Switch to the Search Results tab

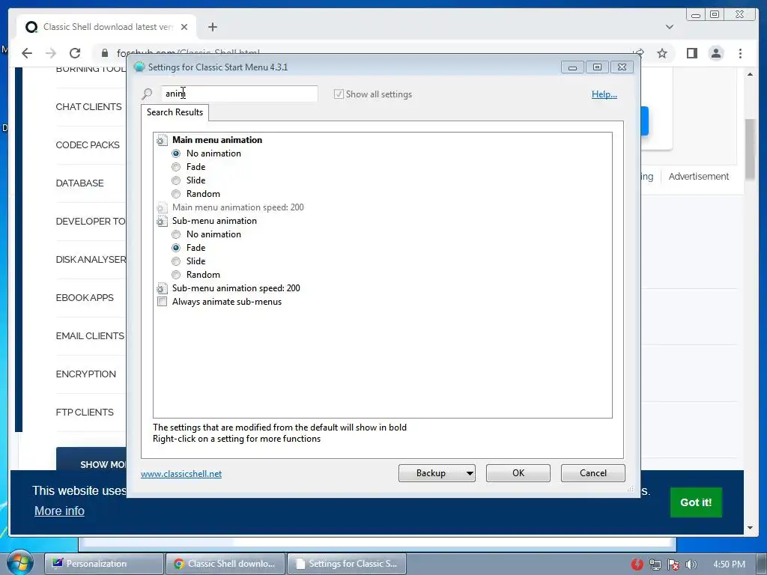[175, 112]
